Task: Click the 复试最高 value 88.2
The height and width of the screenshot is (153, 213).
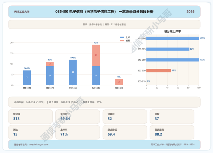Action: tap(158, 134)
